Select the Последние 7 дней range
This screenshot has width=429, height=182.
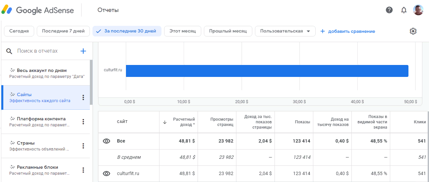(63, 31)
